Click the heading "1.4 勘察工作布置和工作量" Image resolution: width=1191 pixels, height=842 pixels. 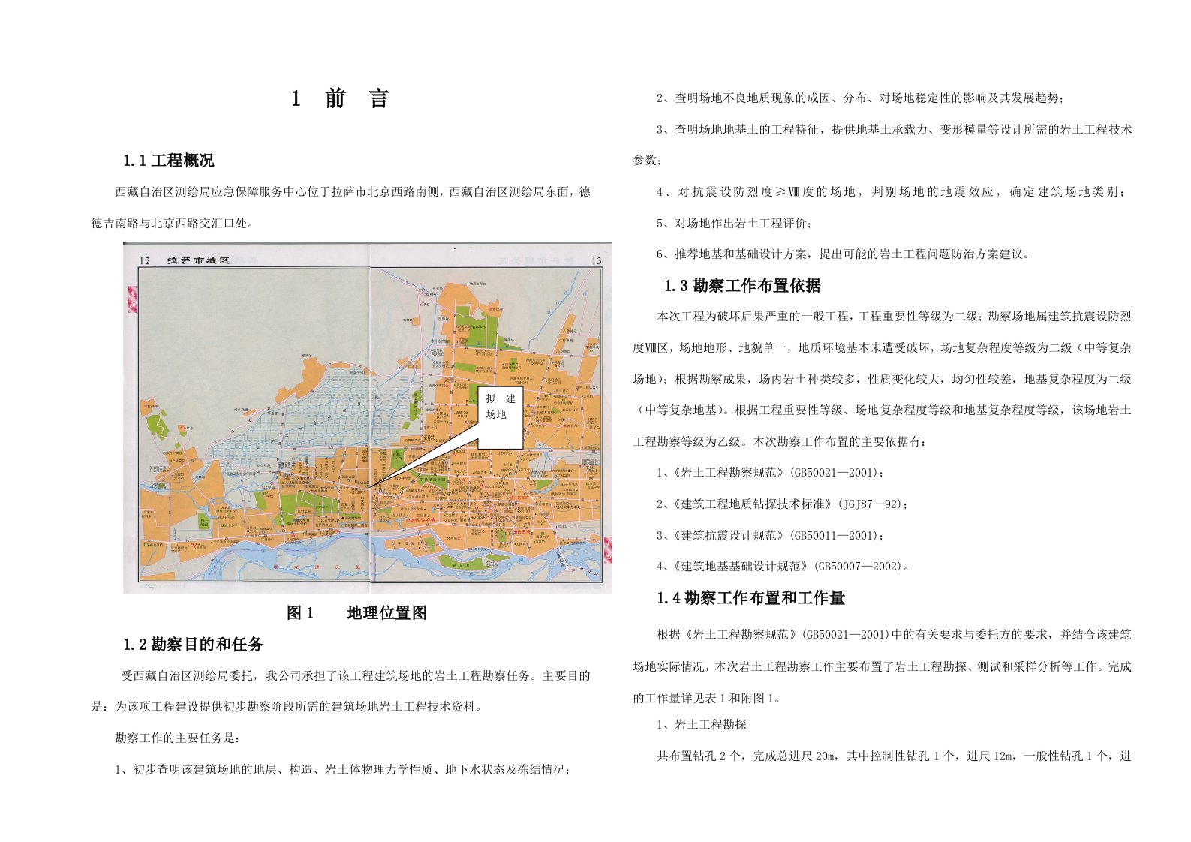750,598
